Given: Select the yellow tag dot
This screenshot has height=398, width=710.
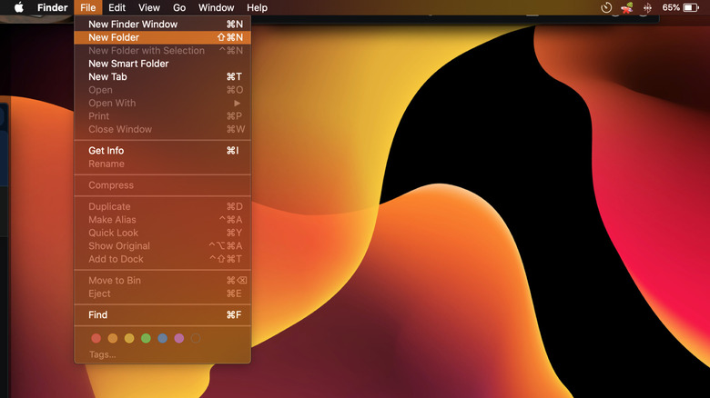Looking at the screenshot, I should [129, 338].
